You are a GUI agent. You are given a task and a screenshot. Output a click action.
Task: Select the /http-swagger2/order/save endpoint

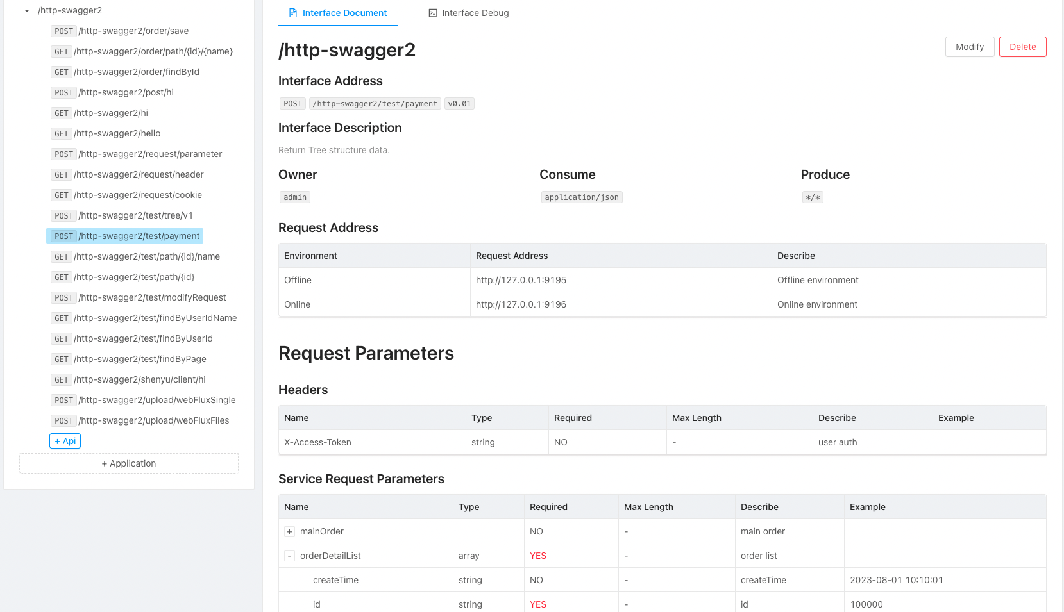[x=133, y=31]
